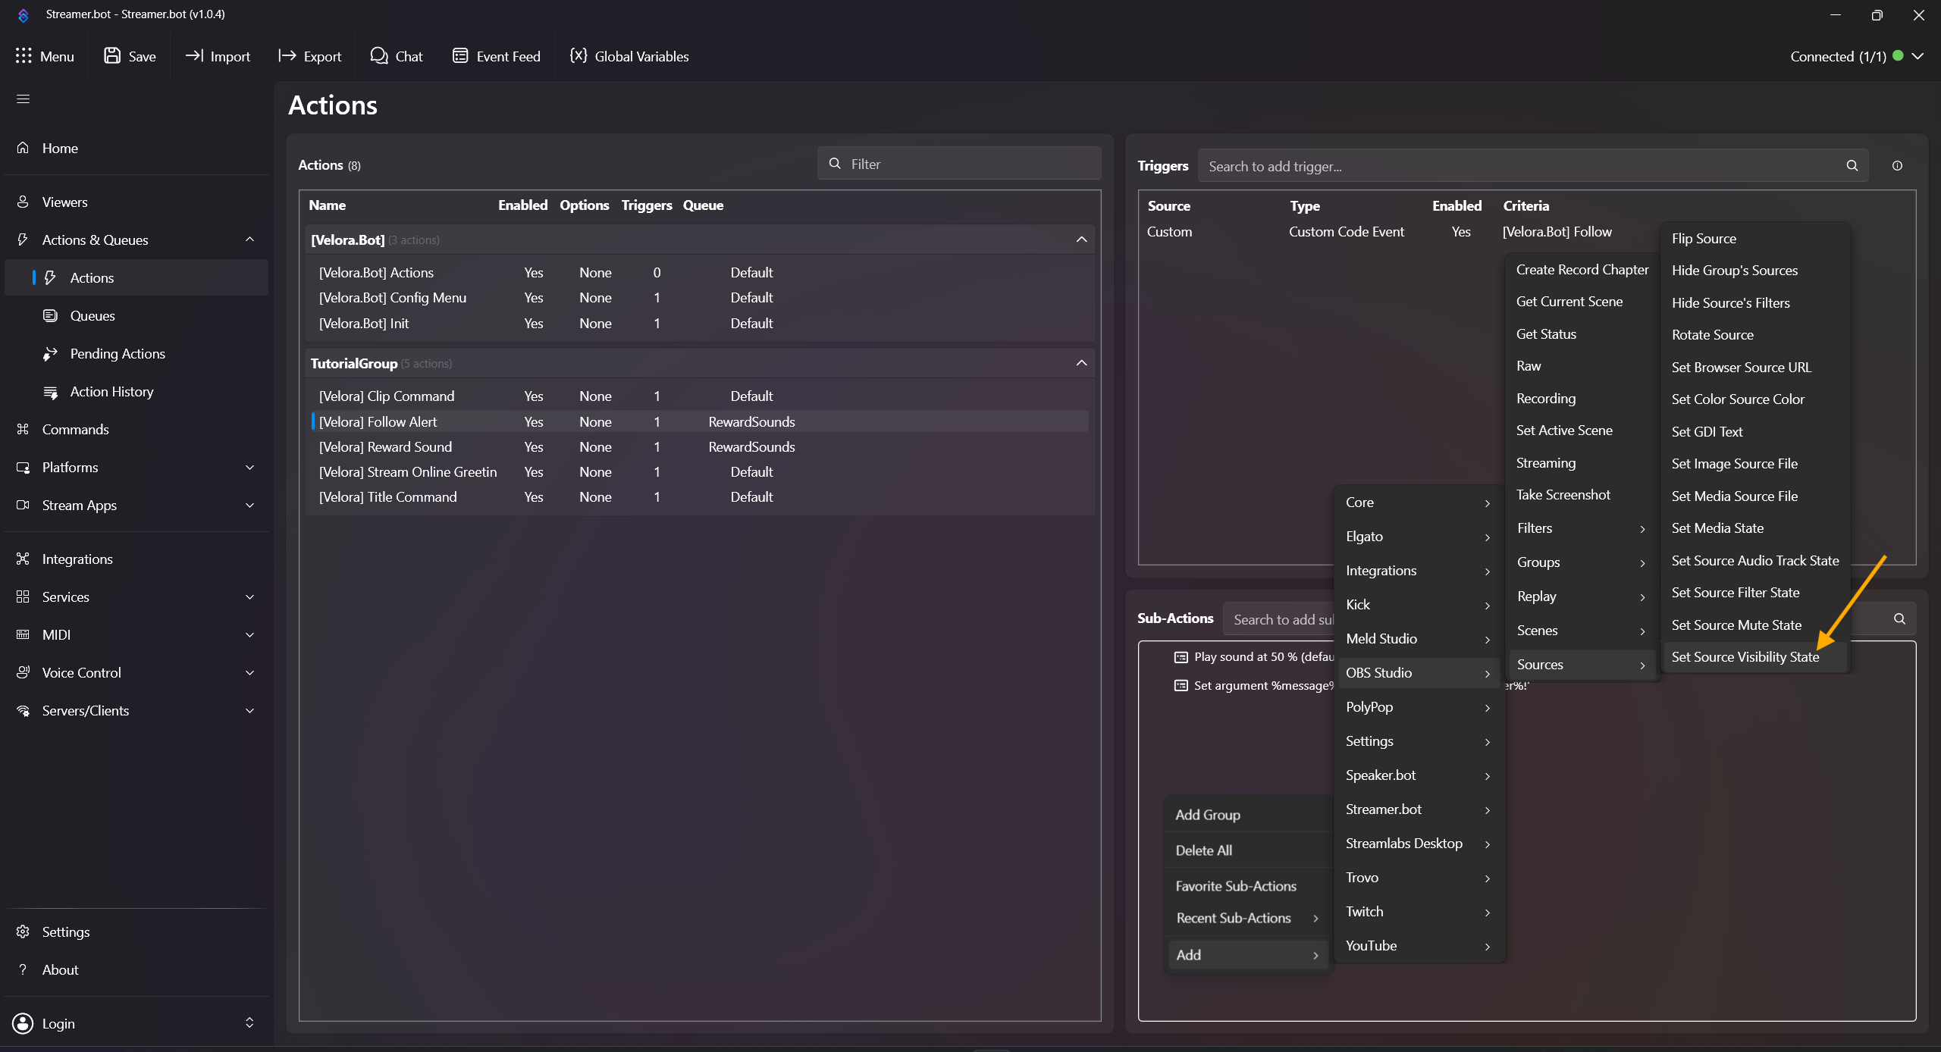Image resolution: width=1941 pixels, height=1052 pixels.
Task: Click the trigger search magnifier icon
Action: coord(1852,166)
